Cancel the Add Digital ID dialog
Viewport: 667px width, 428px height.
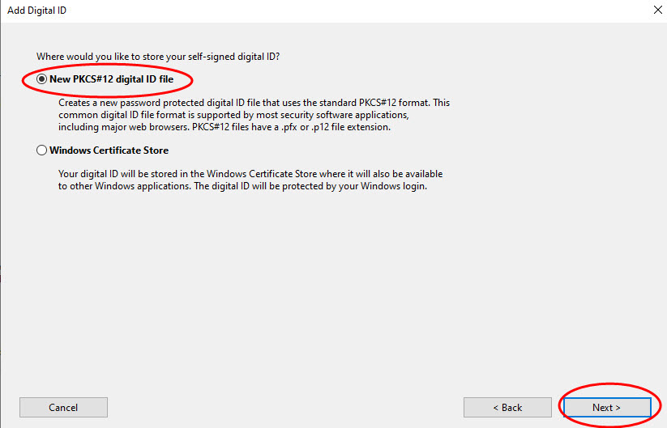63,407
